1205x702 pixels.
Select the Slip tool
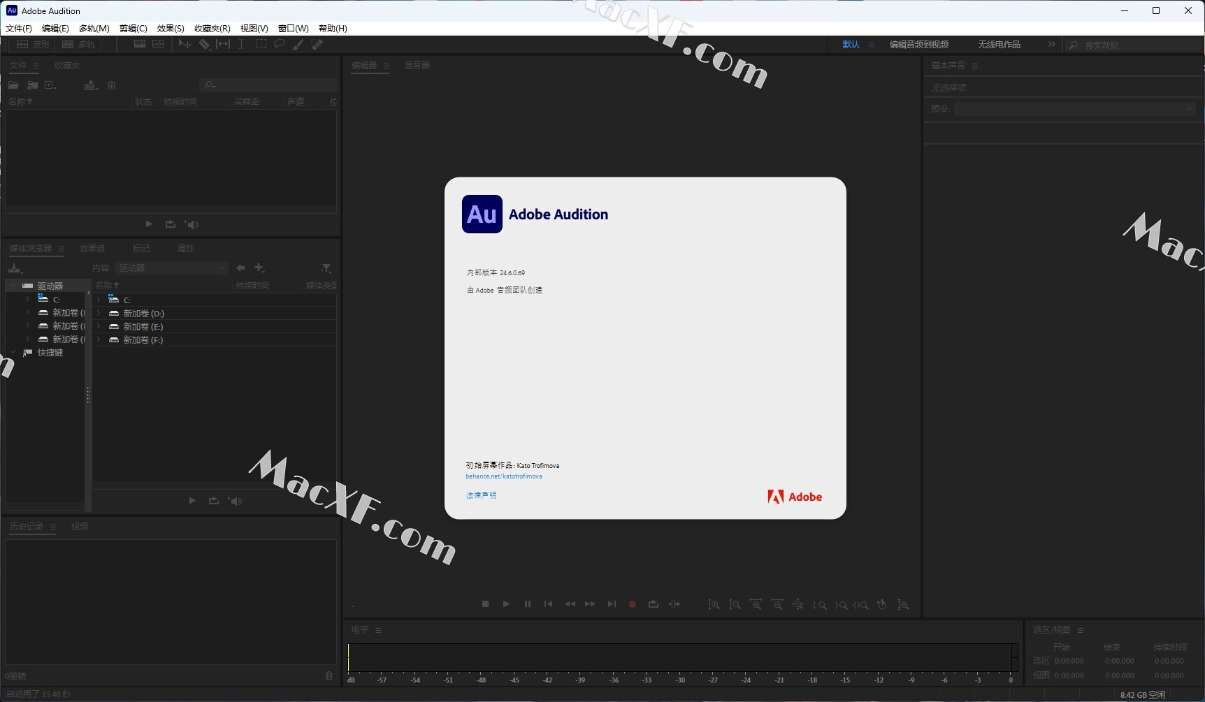tap(223, 44)
